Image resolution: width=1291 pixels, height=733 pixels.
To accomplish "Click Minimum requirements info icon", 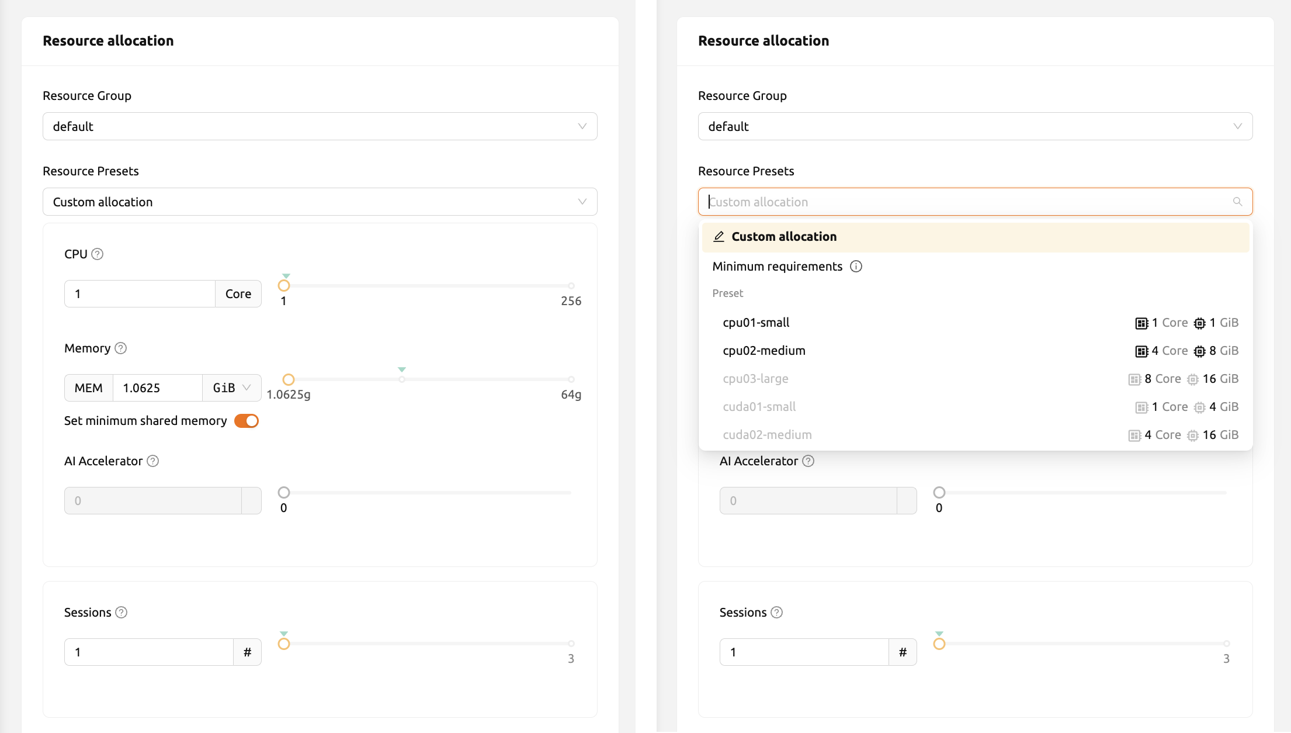I will tap(856, 267).
